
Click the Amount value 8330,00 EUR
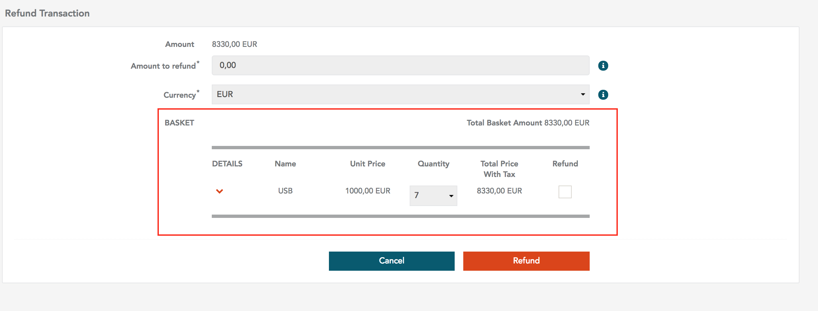click(x=234, y=44)
